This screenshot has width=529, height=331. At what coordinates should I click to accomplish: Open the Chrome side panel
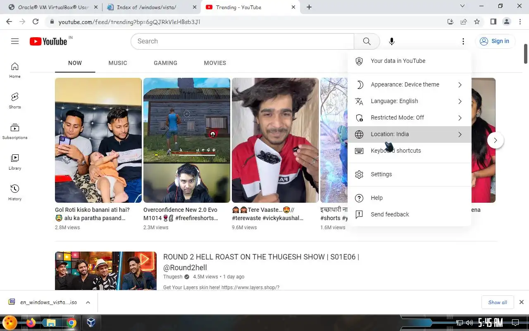pos(493,22)
